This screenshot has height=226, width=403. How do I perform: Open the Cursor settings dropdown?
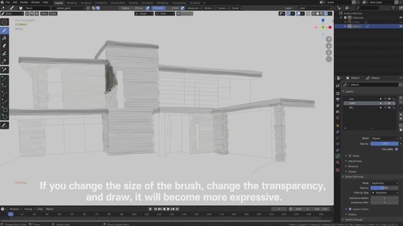point(236,8)
